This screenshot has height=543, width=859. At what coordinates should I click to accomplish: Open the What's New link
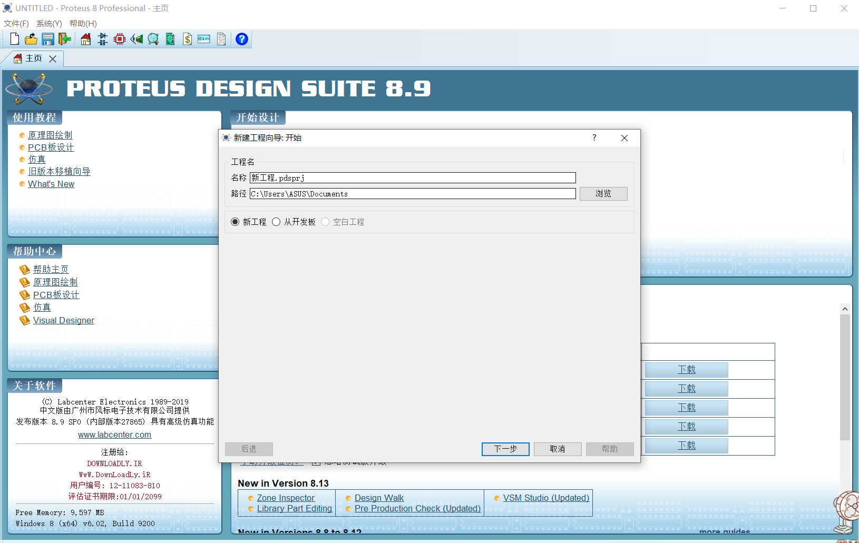coord(51,184)
